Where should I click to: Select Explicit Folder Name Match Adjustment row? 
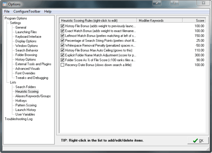(133, 55)
